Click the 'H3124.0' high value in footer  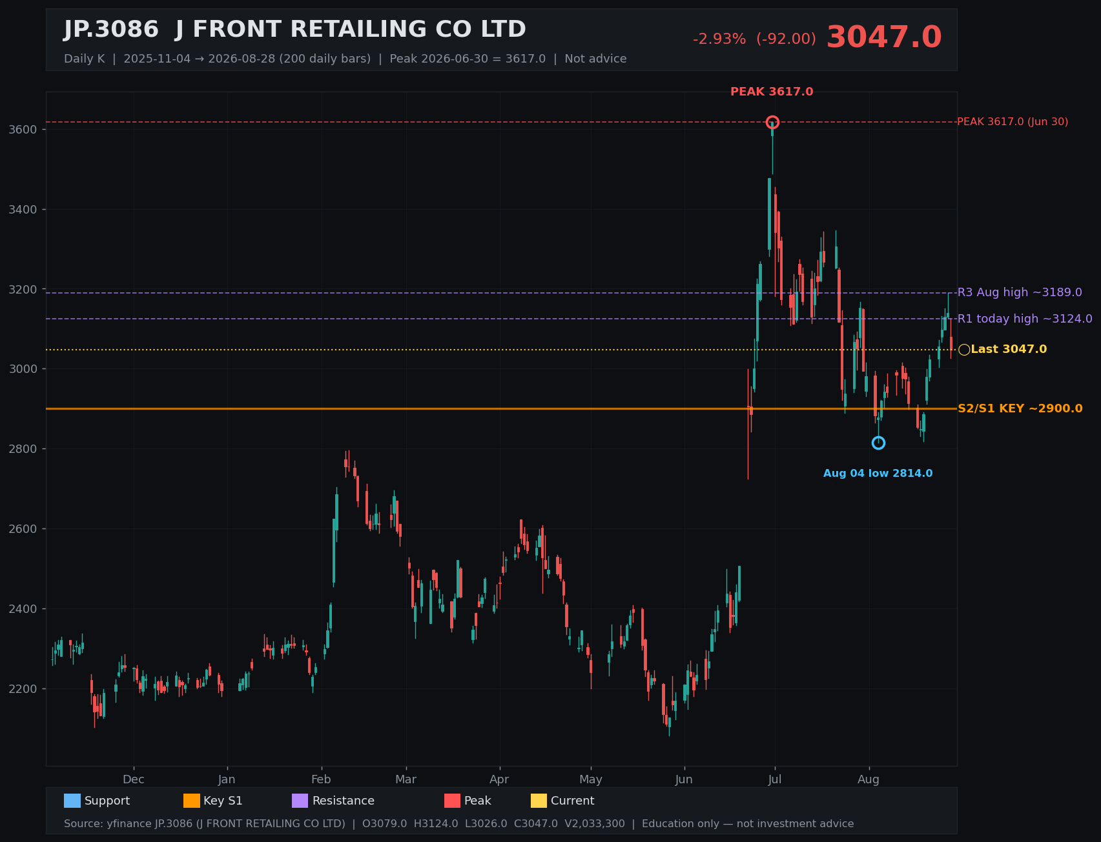pyautogui.click(x=436, y=824)
